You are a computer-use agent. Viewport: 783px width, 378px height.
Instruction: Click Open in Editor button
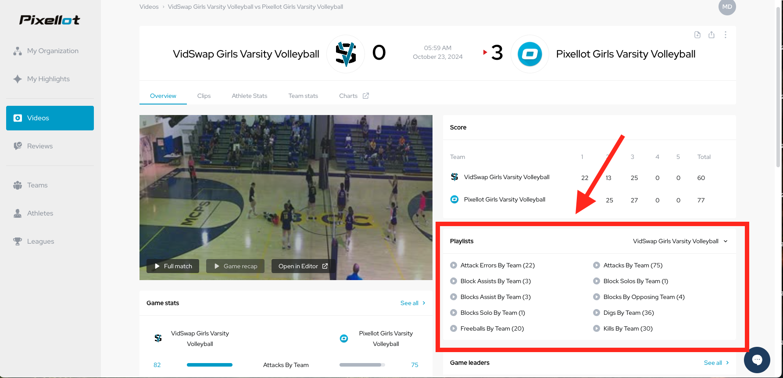pyautogui.click(x=303, y=266)
